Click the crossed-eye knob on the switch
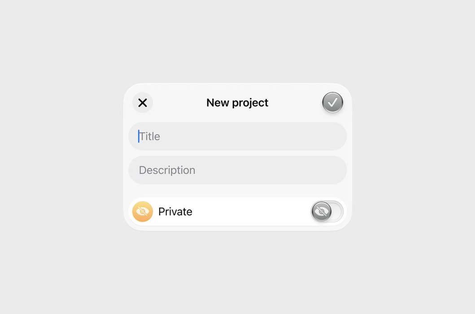The height and width of the screenshot is (314, 475). 321,211
